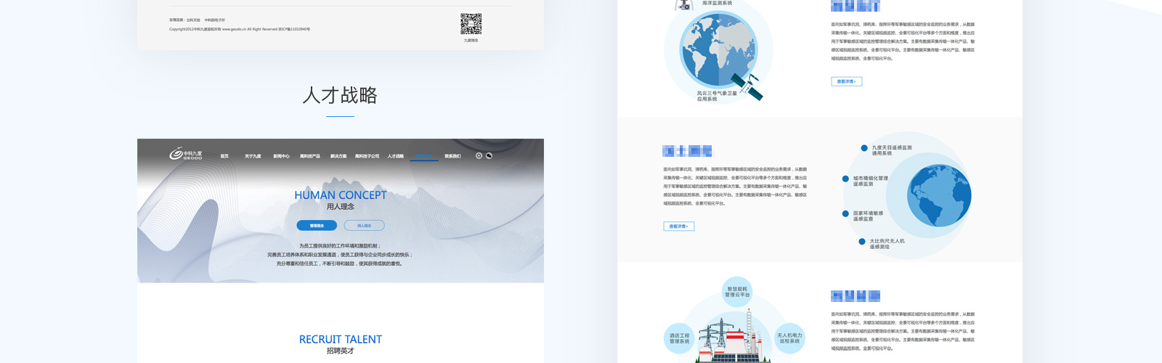Open the 首页 menu item
This screenshot has width=1162, height=363.
pyautogui.click(x=224, y=156)
